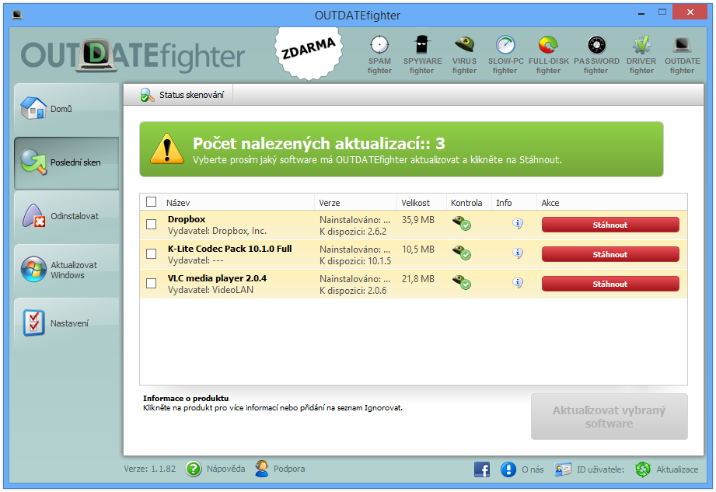
Task: Click the Aktualizace link
Action: pos(677,469)
